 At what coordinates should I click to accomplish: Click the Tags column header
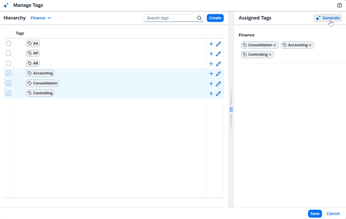[20, 33]
